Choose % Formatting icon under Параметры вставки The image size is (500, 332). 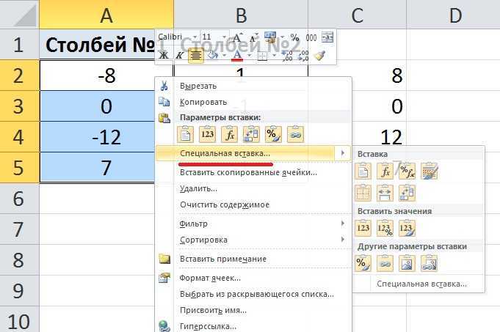(x=273, y=134)
